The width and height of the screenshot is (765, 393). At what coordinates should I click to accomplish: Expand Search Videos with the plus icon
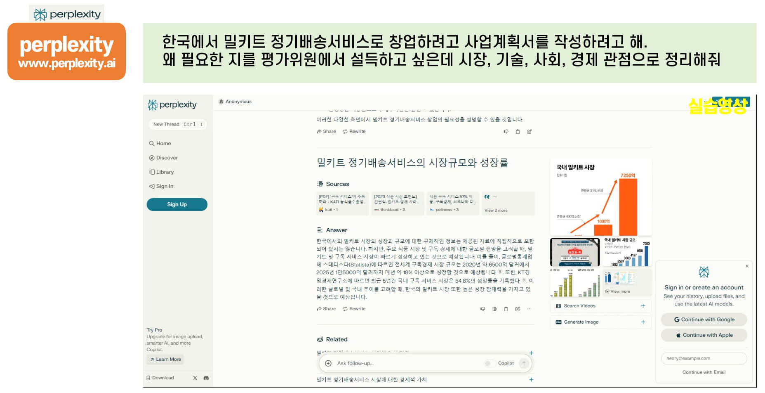643,306
